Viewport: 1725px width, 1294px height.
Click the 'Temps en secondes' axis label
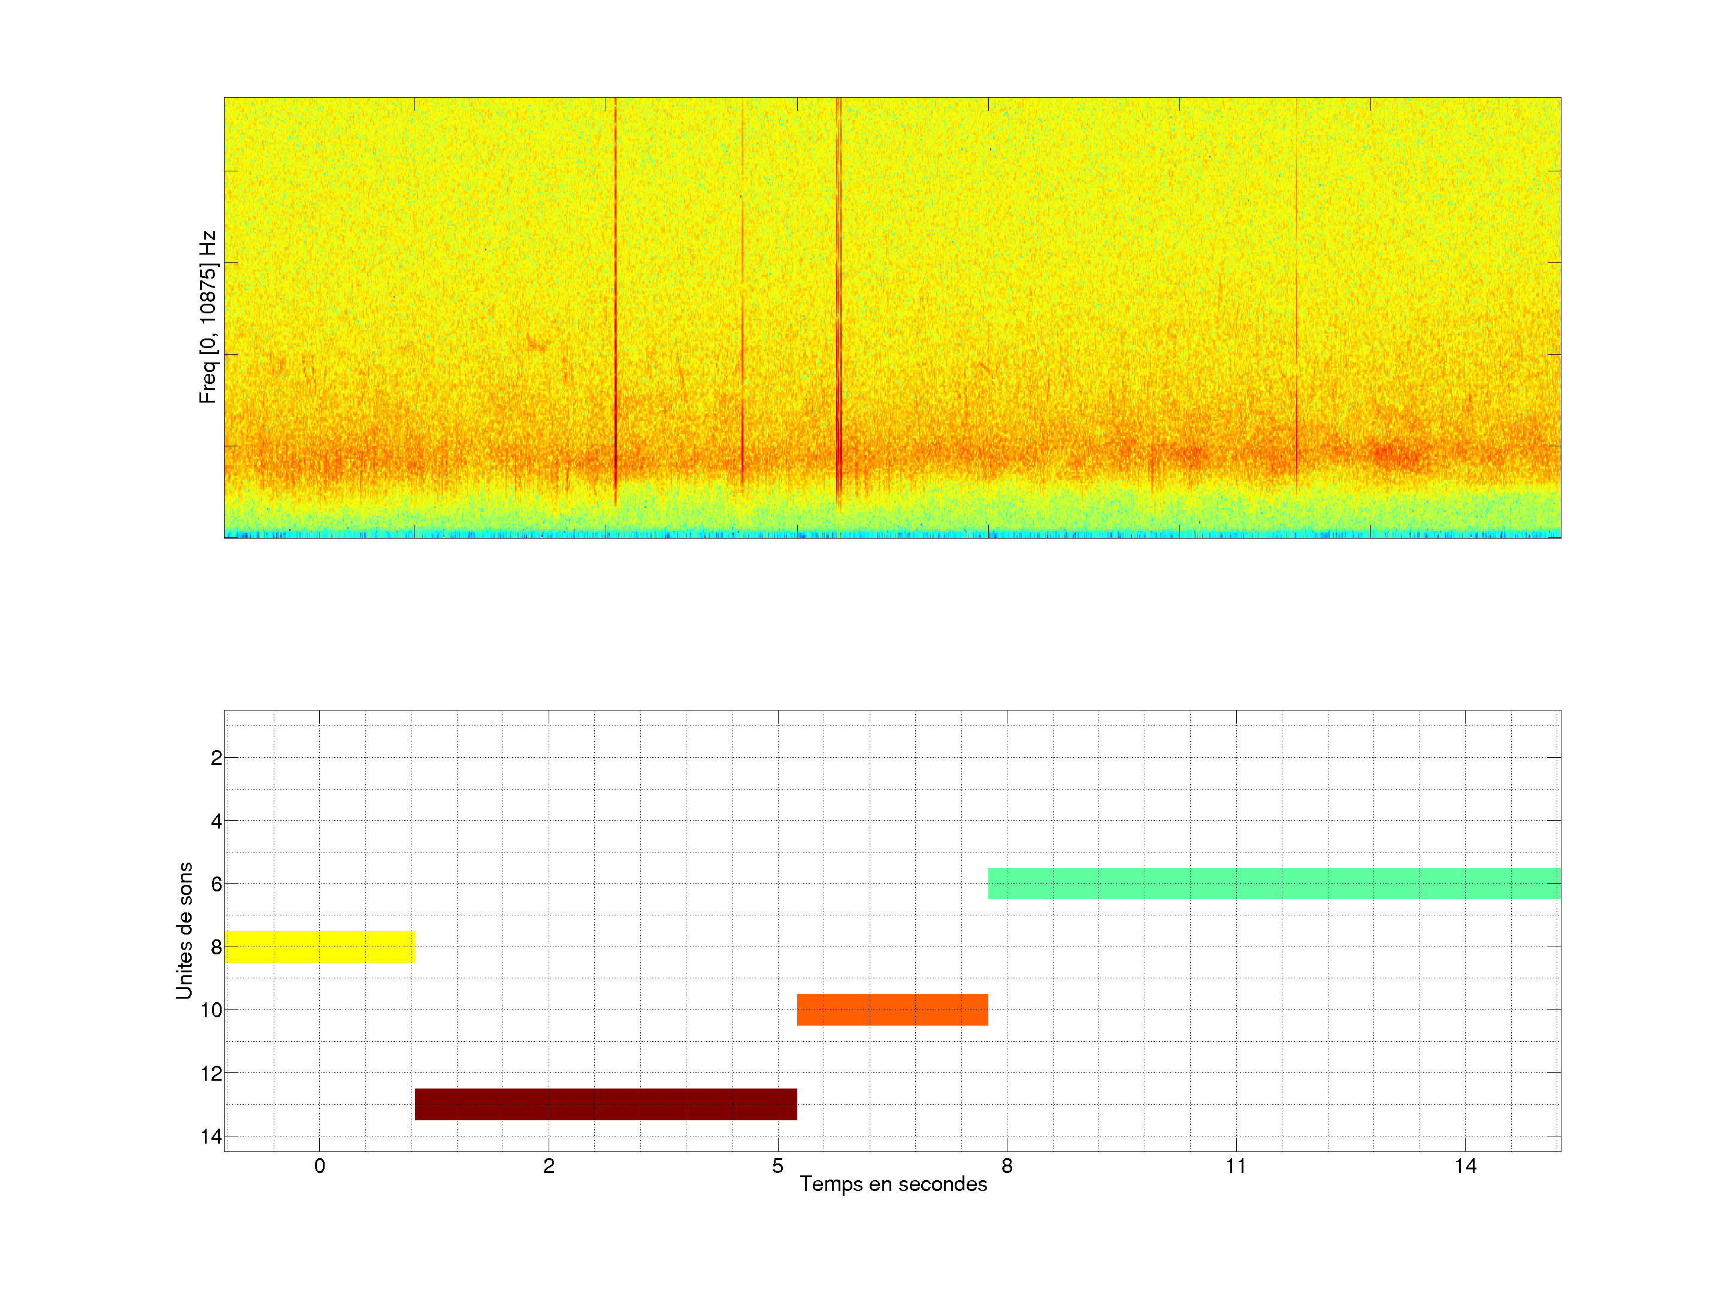[893, 1184]
